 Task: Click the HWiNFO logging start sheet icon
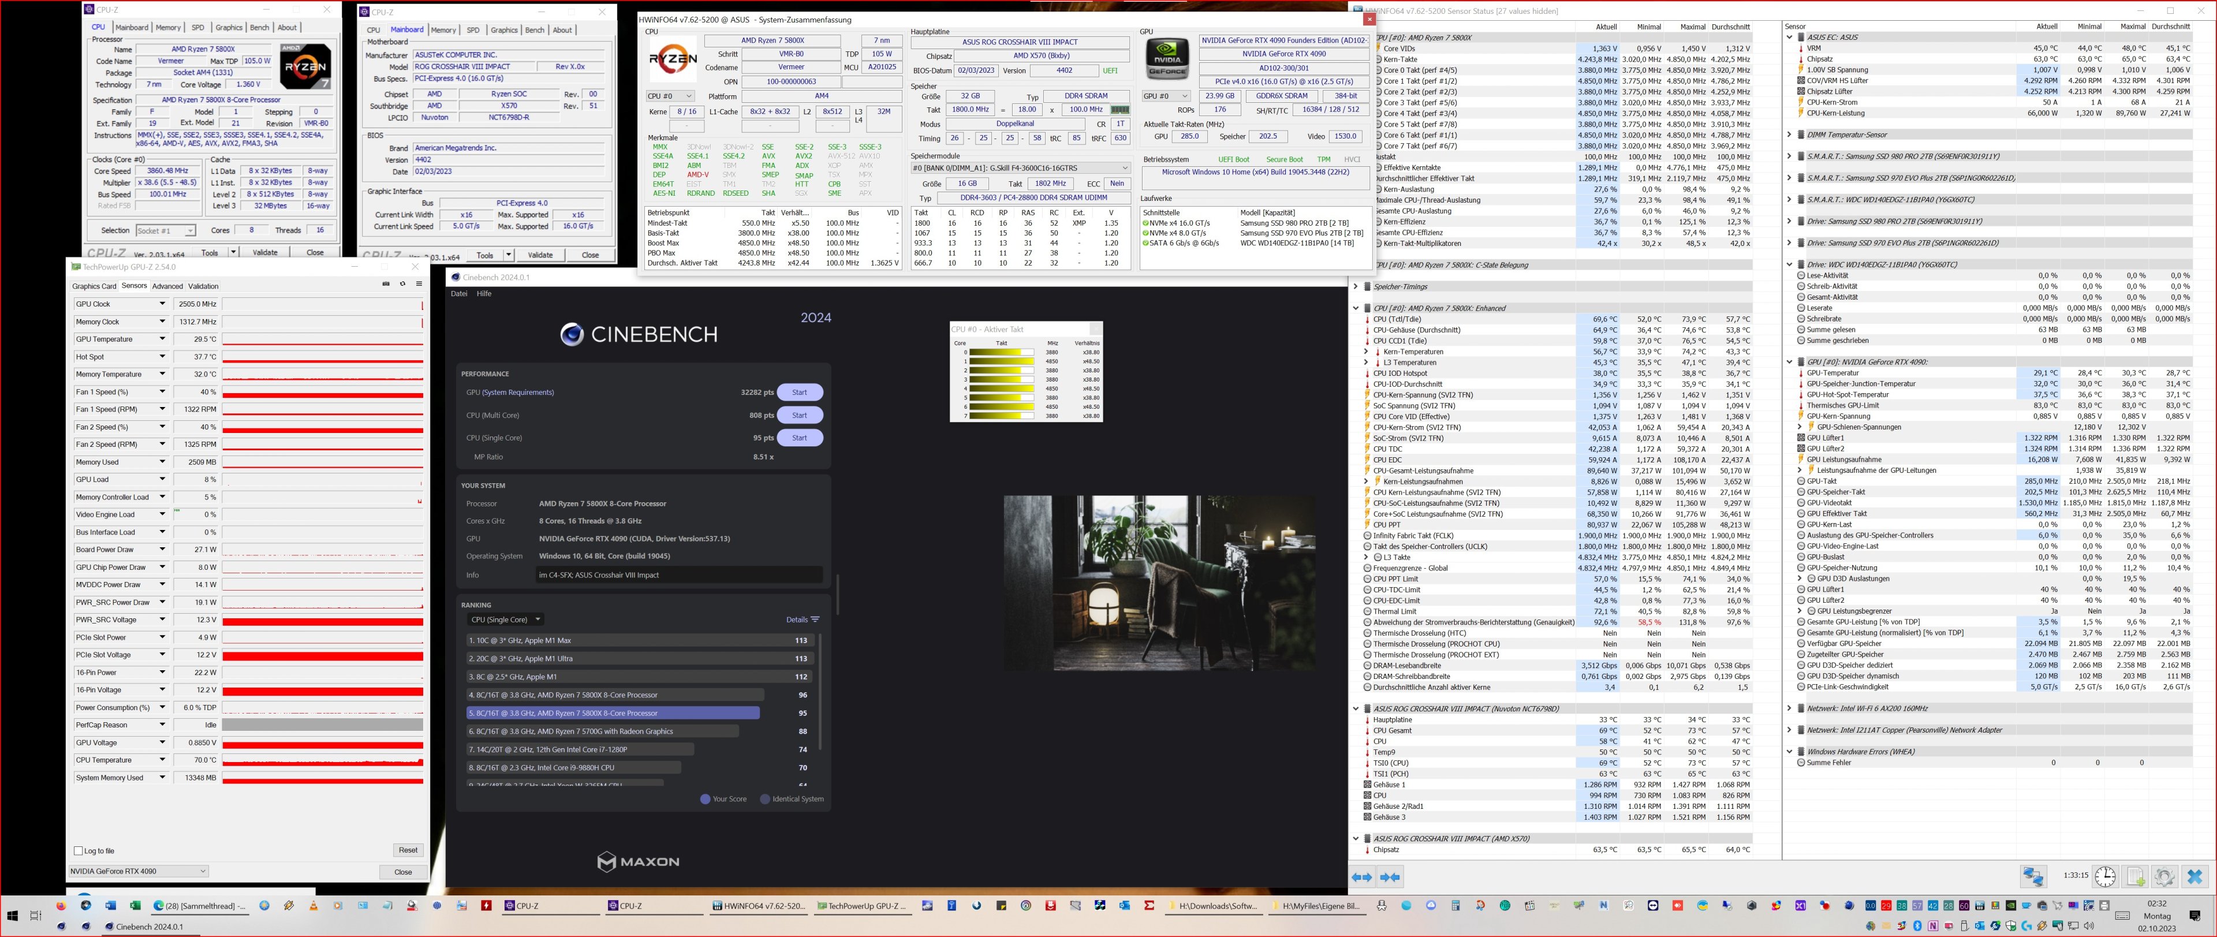tap(2135, 877)
